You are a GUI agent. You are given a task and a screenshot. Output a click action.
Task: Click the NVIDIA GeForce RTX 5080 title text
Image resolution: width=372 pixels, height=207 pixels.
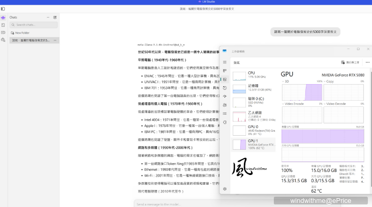343,75
